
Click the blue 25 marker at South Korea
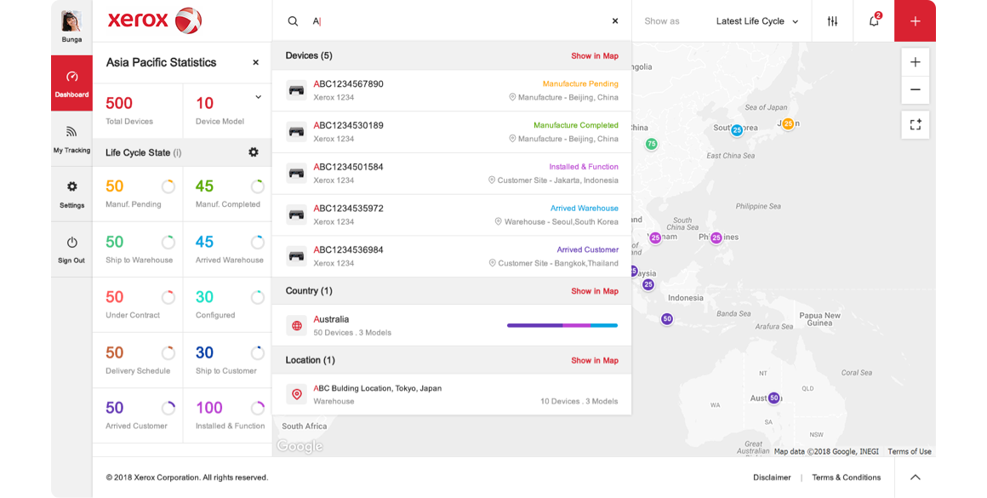(737, 130)
